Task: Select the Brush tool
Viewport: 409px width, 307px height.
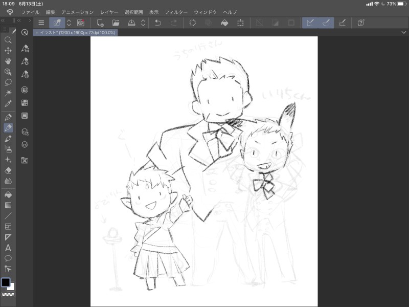Action: [x=8, y=139]
